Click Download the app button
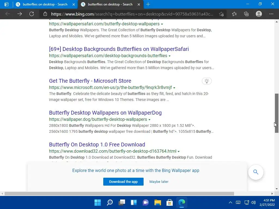Image resolution: width=279 pixels, height=209 pixels. (123, 182)
